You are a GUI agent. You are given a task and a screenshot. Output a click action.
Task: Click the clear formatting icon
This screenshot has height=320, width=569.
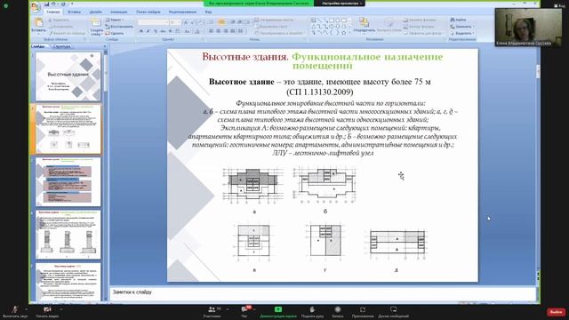[x=201, y=22]
